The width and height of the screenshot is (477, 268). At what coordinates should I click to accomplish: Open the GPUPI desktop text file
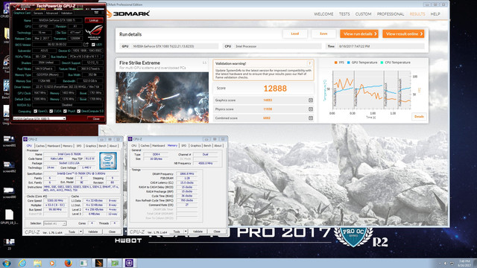[x=9, y=217]
